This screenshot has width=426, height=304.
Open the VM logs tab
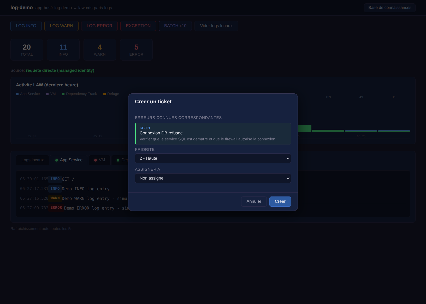[99, 160]
